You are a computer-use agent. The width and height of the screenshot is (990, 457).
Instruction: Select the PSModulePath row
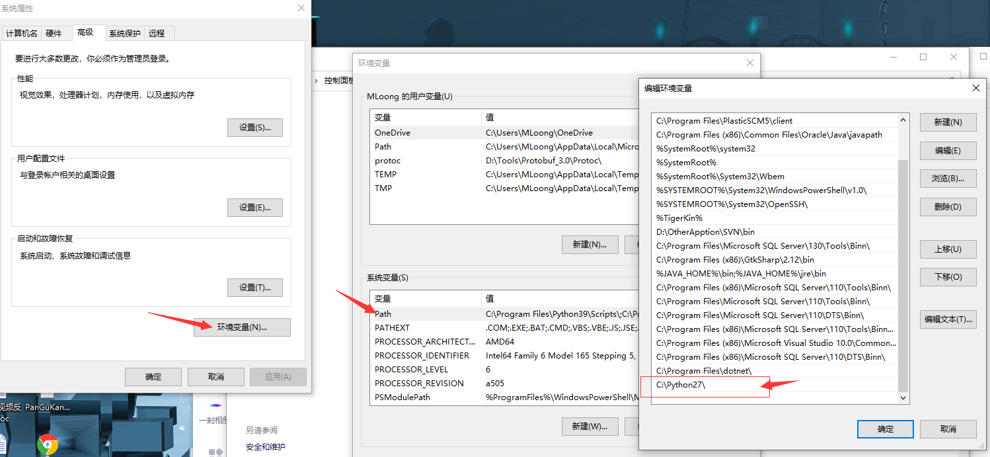tap(505, 397)
